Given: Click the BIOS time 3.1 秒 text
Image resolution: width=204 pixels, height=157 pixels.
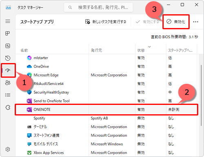Looking at the screenshot, I should 193,37.
